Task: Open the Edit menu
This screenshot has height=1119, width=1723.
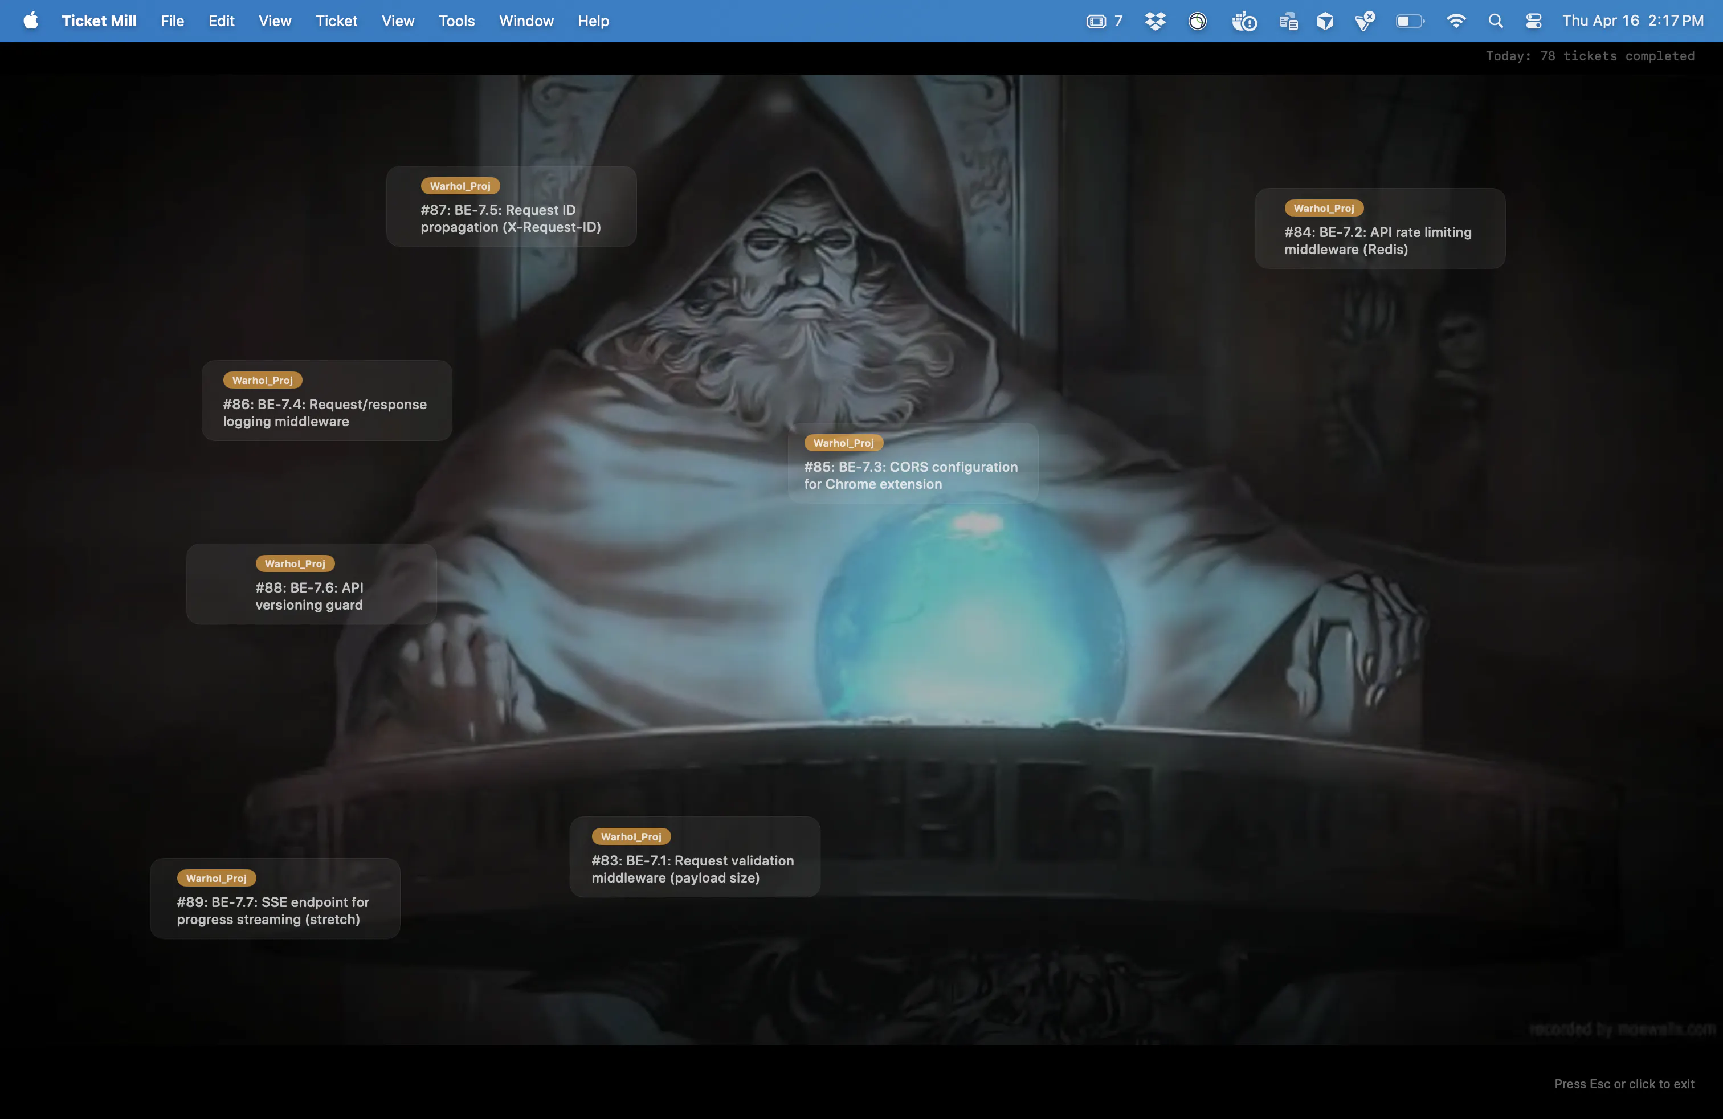Action: click(222, 21)
